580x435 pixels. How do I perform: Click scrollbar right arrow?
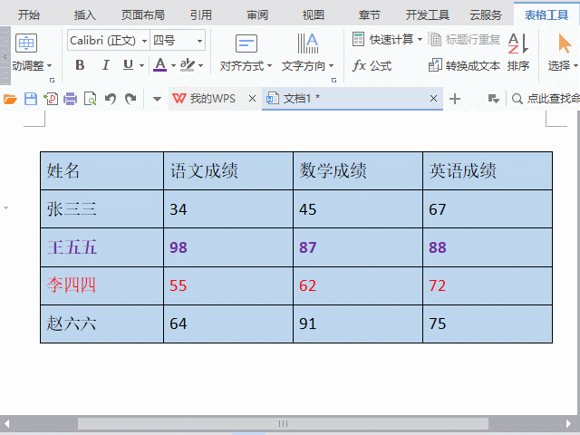569,423
